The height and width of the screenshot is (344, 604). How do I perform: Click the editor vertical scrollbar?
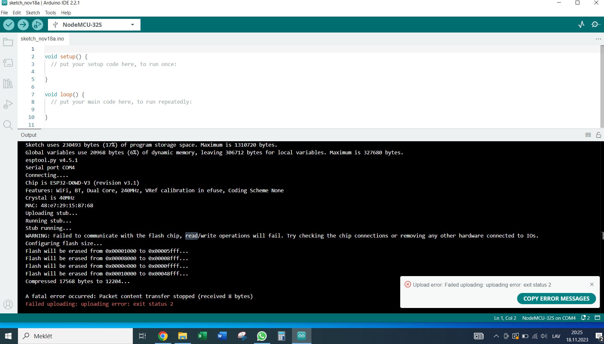602,86
